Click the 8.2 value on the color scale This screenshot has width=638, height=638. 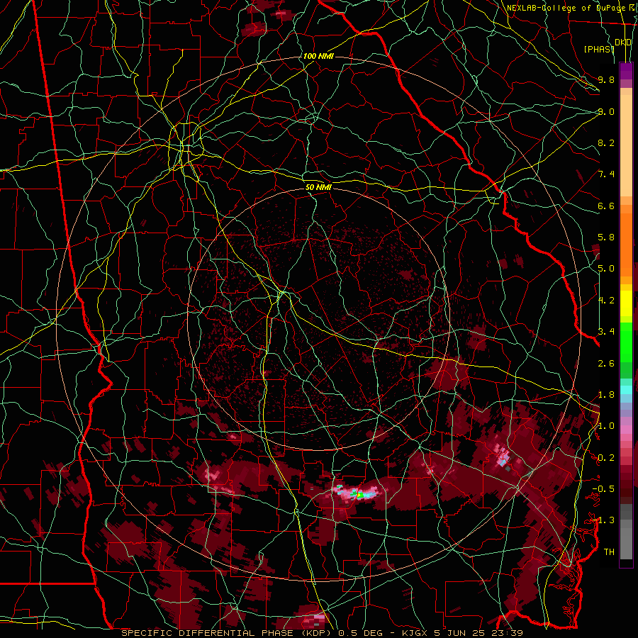(x=606, y=142)
